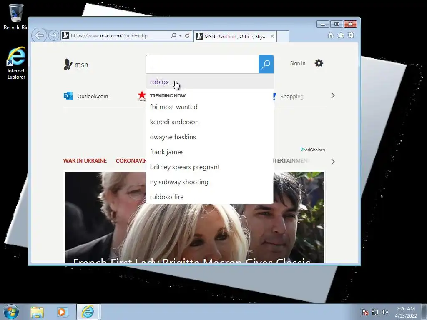Select fbi most wanted suggestion
Image resolution: width=427 pixels, height=320 pixels.
point(210,107)
